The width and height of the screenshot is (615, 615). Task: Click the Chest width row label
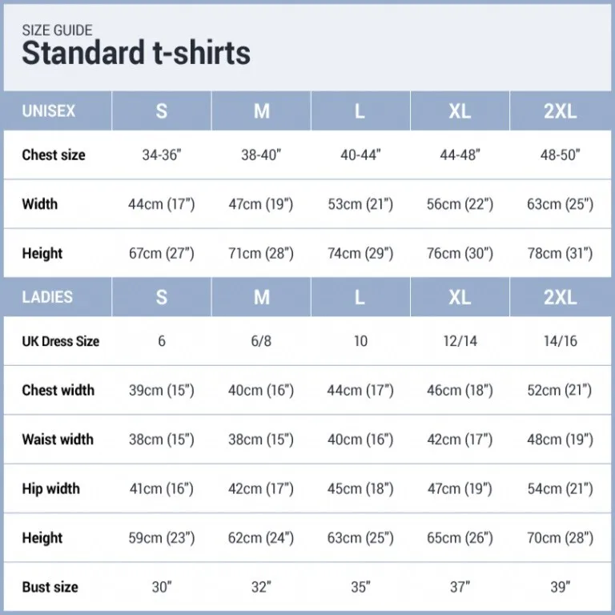click(x=58, y=391)
